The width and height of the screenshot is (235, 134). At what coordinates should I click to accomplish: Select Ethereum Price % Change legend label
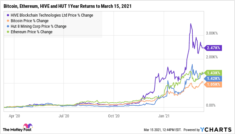[32, 32]
